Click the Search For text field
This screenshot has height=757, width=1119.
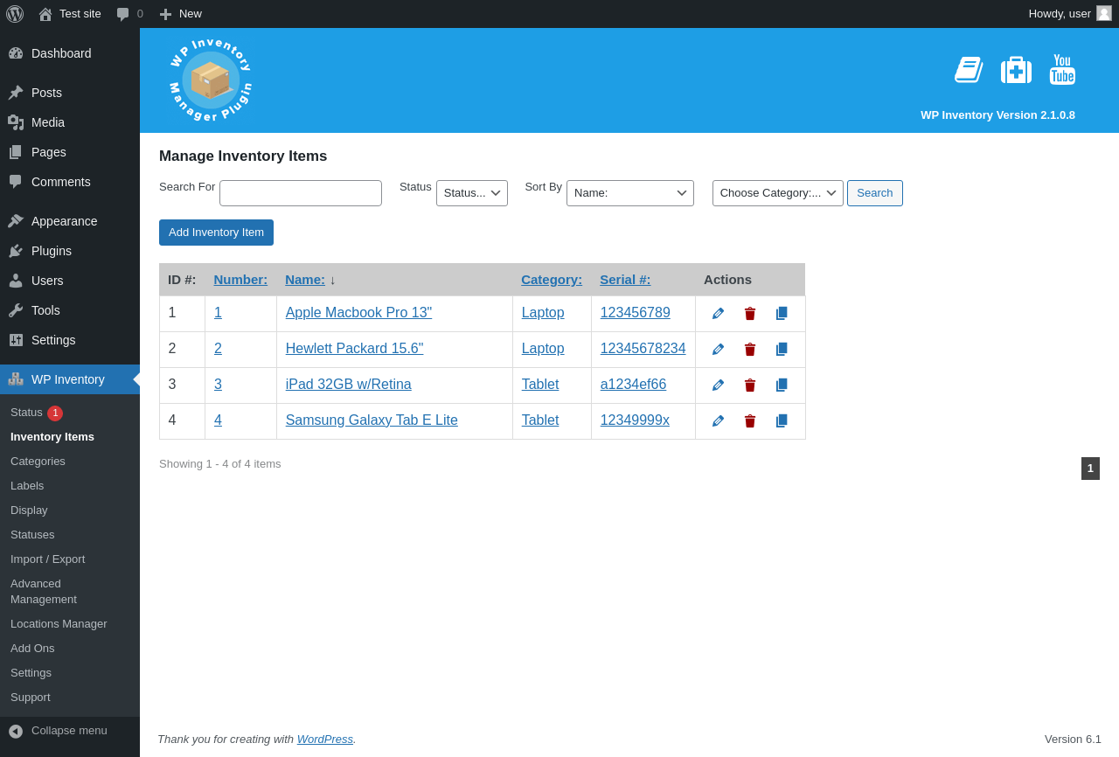(301, 193)
